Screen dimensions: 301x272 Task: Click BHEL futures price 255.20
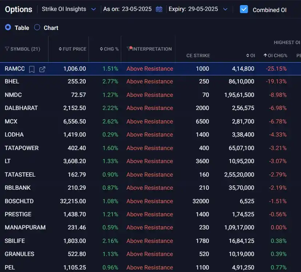point(77,82)
